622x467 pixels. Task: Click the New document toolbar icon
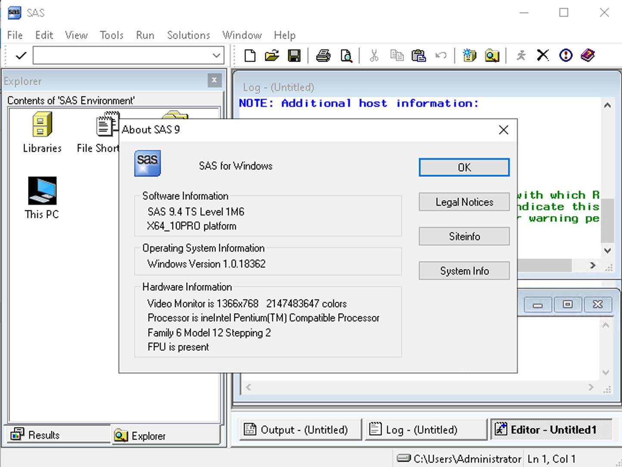250,56
